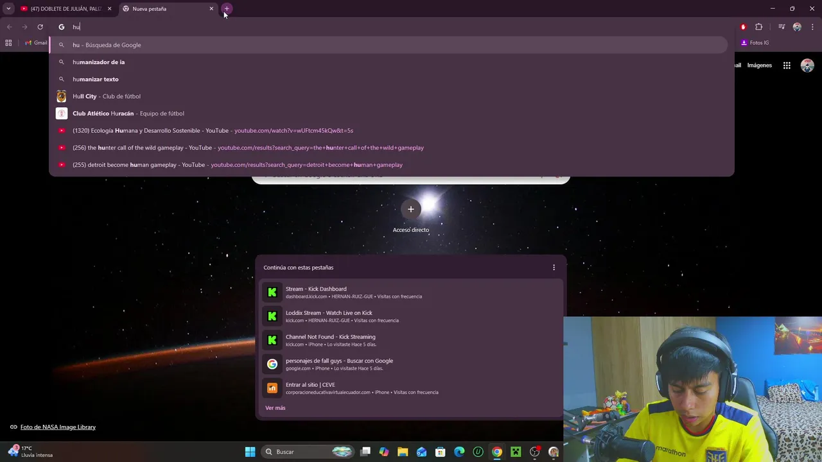Open the green circular U app in taskbar
Image resolution: width=822 pixels, height=462 pixels.
(x=478, y=452)
